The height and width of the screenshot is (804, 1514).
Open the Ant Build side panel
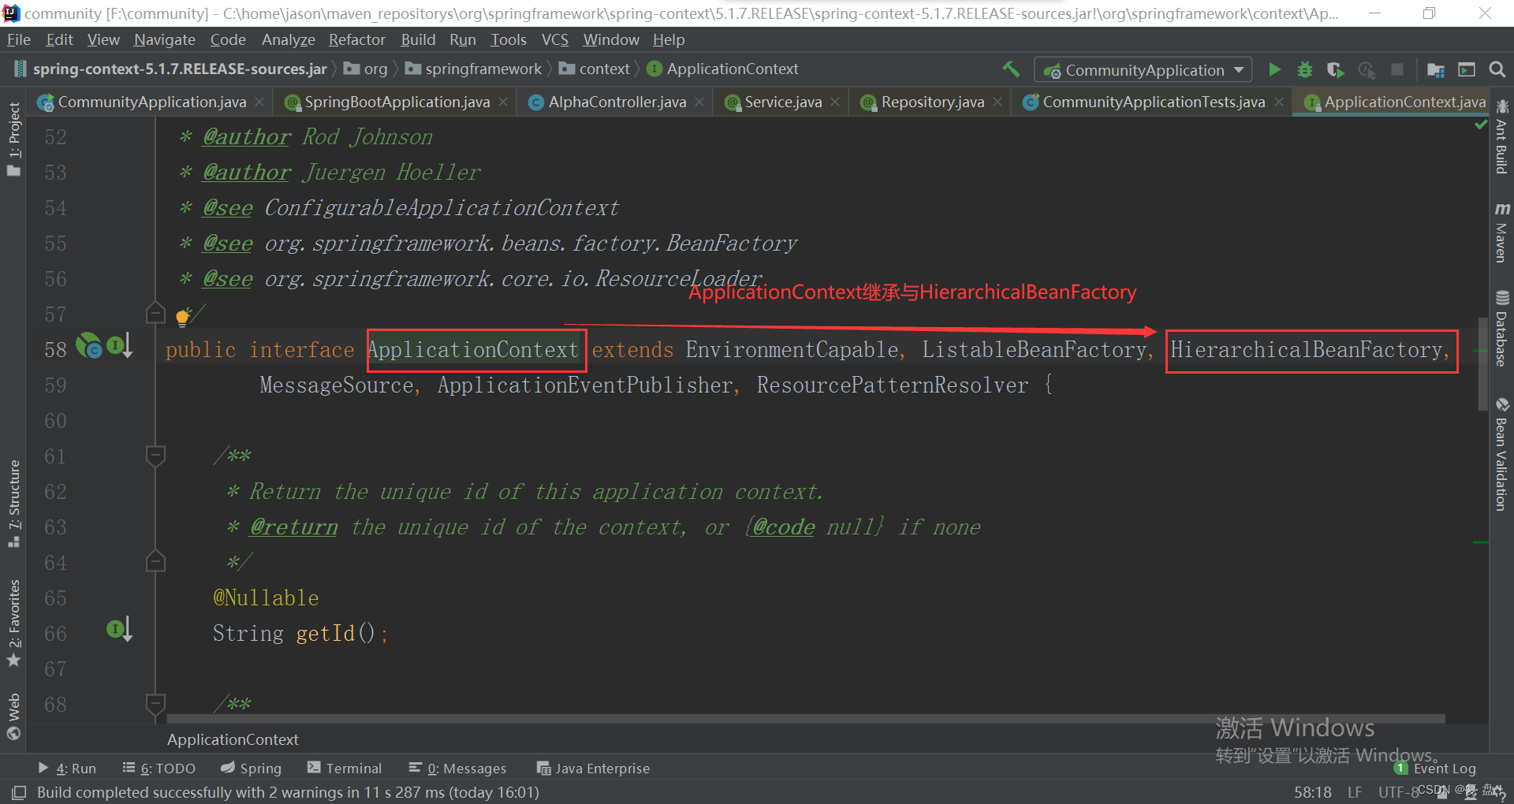pyautogui.click(x=1501, y=137)
